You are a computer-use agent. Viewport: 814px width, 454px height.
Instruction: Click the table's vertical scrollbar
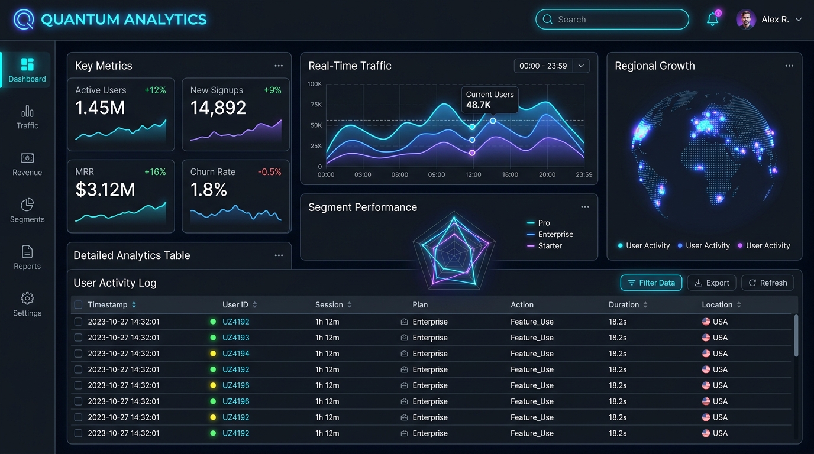tap(796, 335)
